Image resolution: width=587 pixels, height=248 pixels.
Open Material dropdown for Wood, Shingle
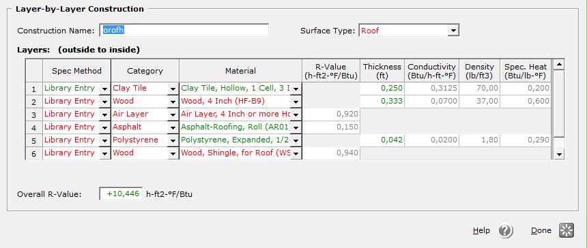point(296,153)
